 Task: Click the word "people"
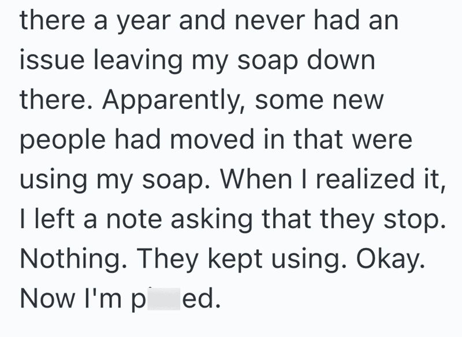pos(63,142)
